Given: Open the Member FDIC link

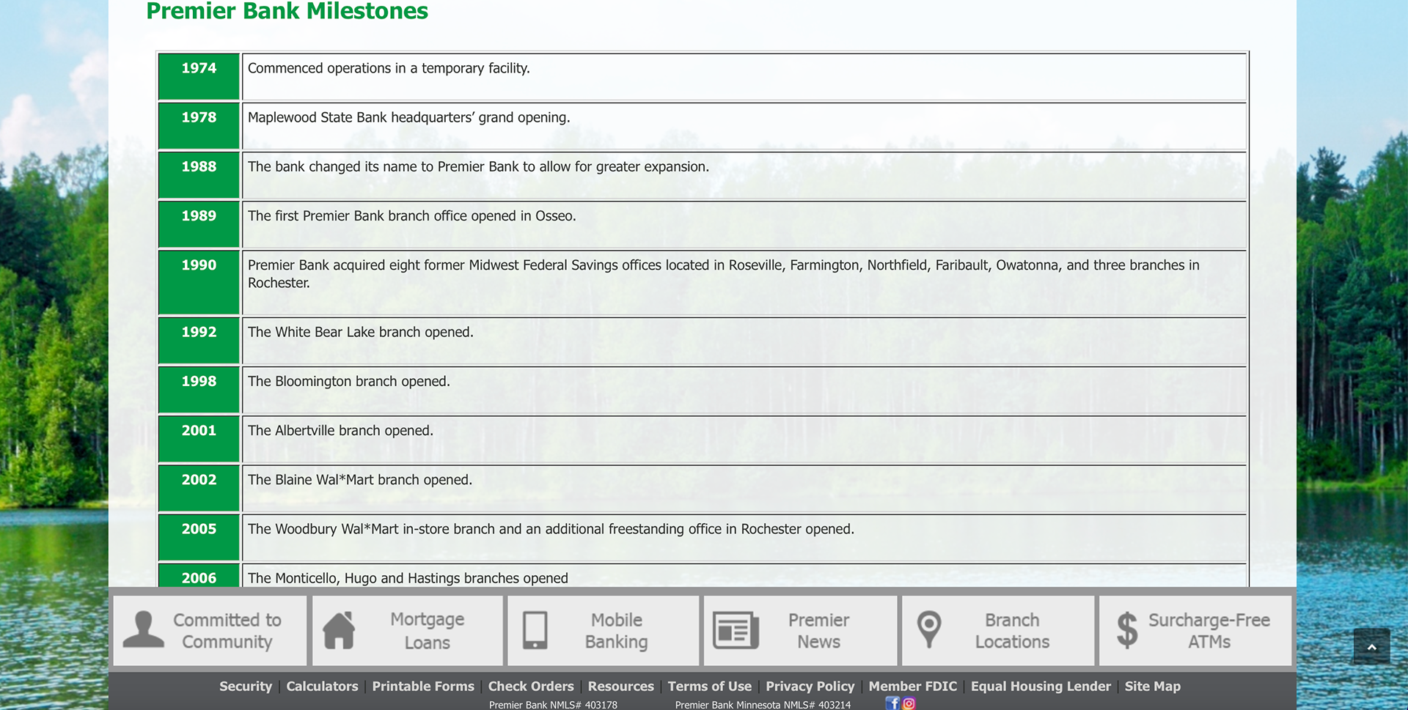Looking at the screenshot, I should [x=913, y=687].
